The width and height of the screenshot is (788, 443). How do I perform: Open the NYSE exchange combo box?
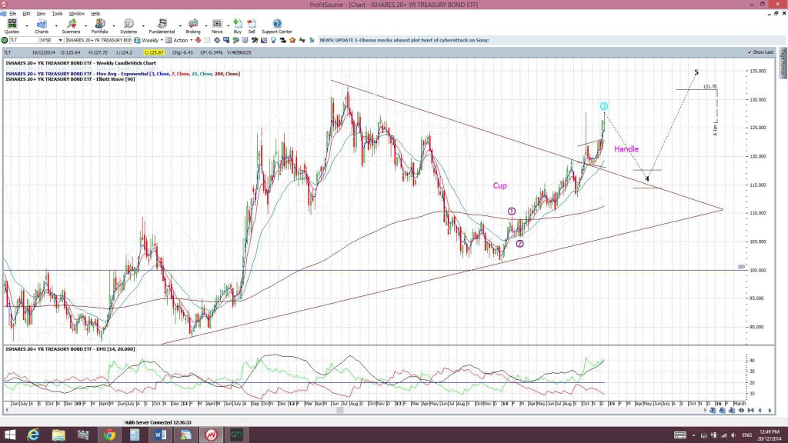coord(52,40)
